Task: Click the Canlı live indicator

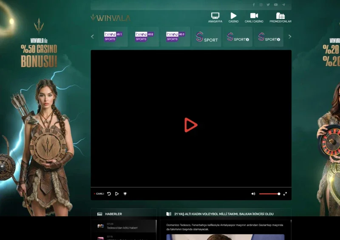Action: point(99,194)
